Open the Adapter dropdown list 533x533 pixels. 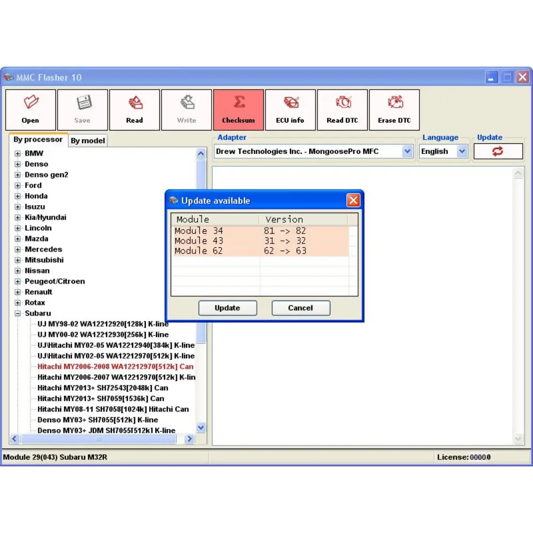point(407,151)
